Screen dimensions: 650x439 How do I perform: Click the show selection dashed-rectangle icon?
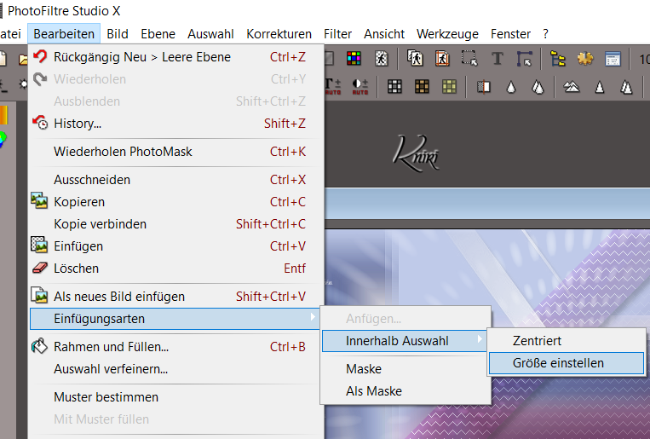click(x=469, y=59)
